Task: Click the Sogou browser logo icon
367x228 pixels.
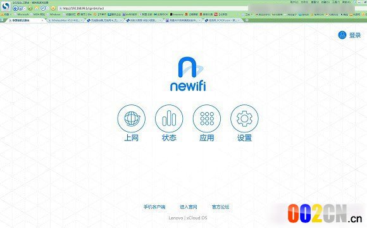Action: tap(6, 6)
